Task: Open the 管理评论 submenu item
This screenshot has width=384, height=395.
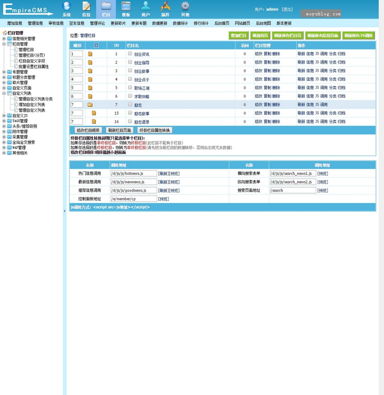Action: (97, 23)
